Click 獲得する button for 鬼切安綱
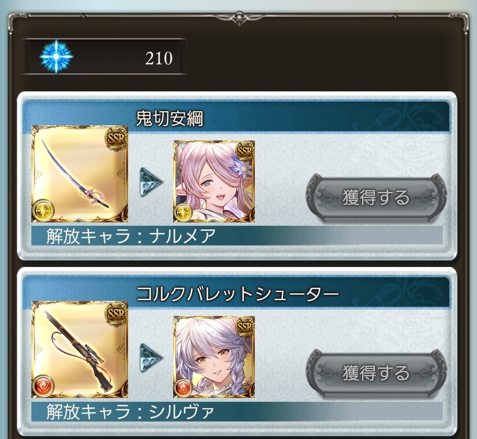477x439 pixels. 376,198
